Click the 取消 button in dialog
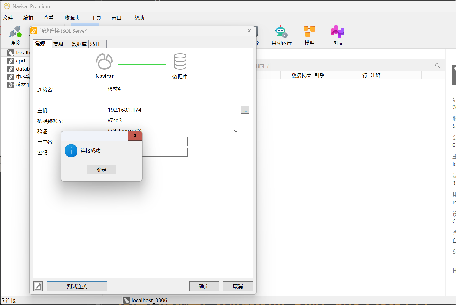The height and width of the screenshot is (305, 456). point(238,286)
